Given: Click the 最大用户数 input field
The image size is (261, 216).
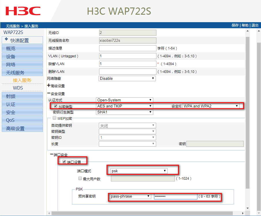Looking at the screenshot, I should [143, 178].
